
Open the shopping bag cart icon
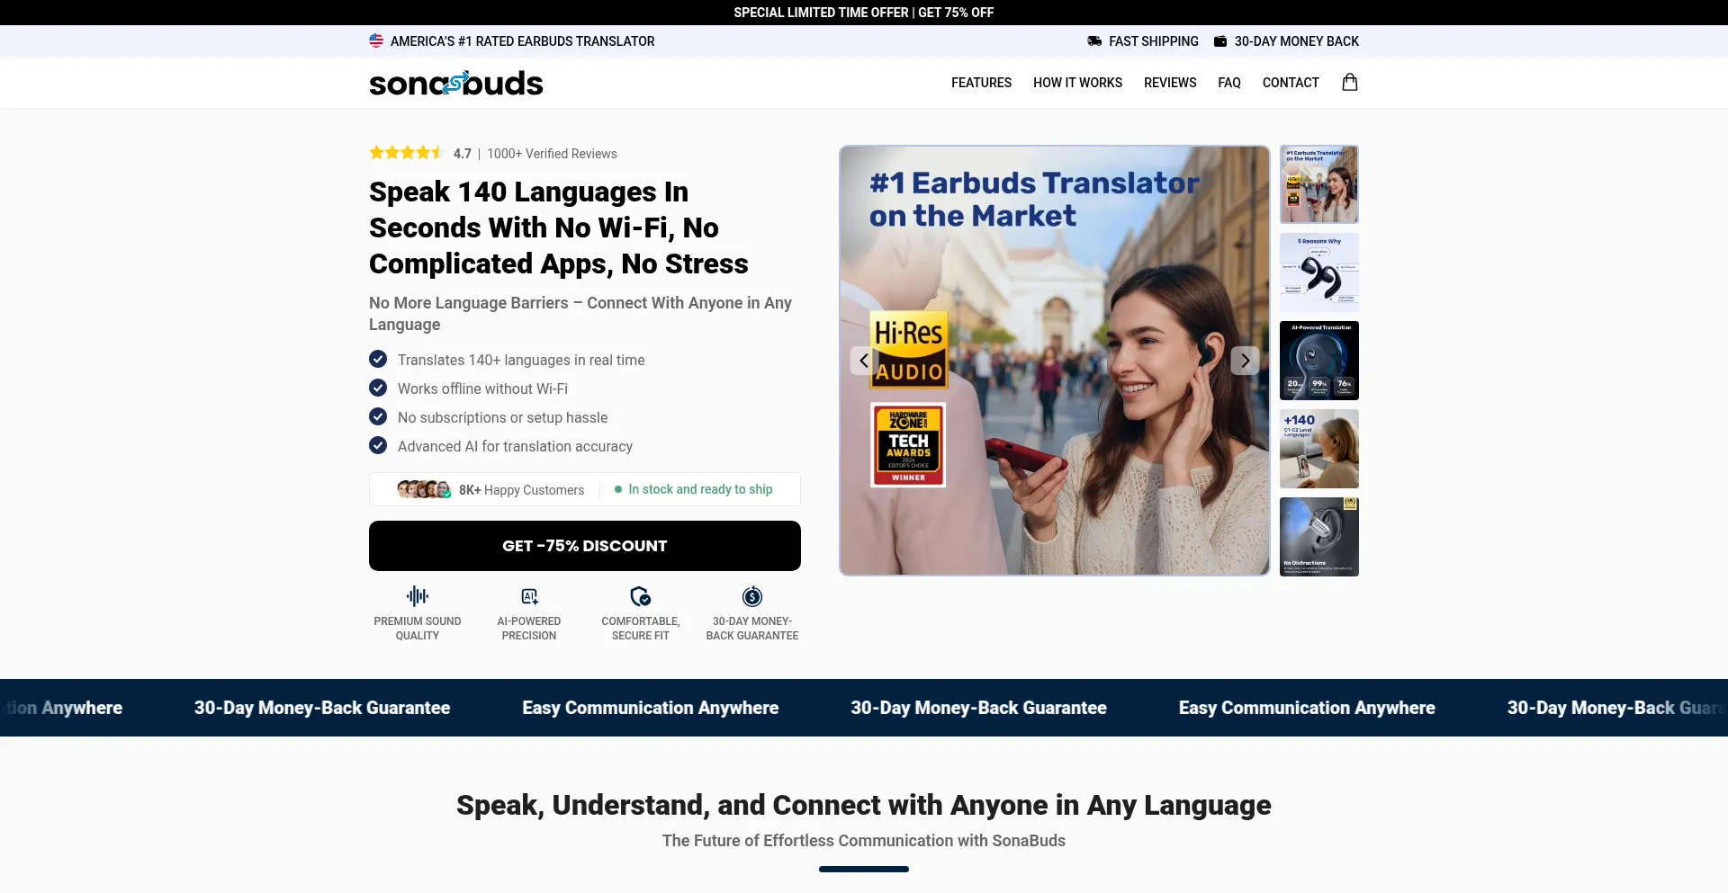tap(1349, 82)
